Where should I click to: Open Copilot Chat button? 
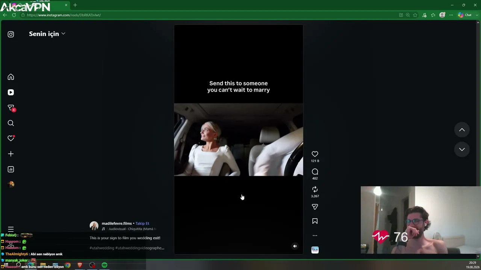pyautogui.click(x=465, y=15)
